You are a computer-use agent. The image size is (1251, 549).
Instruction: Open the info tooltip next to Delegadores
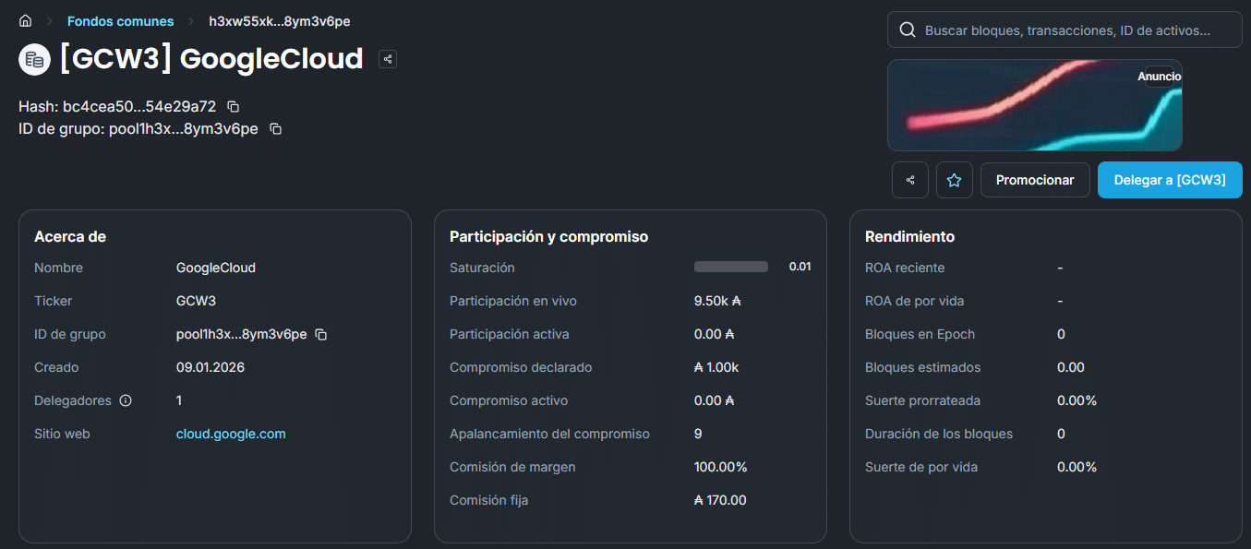(x=127, y=400)
